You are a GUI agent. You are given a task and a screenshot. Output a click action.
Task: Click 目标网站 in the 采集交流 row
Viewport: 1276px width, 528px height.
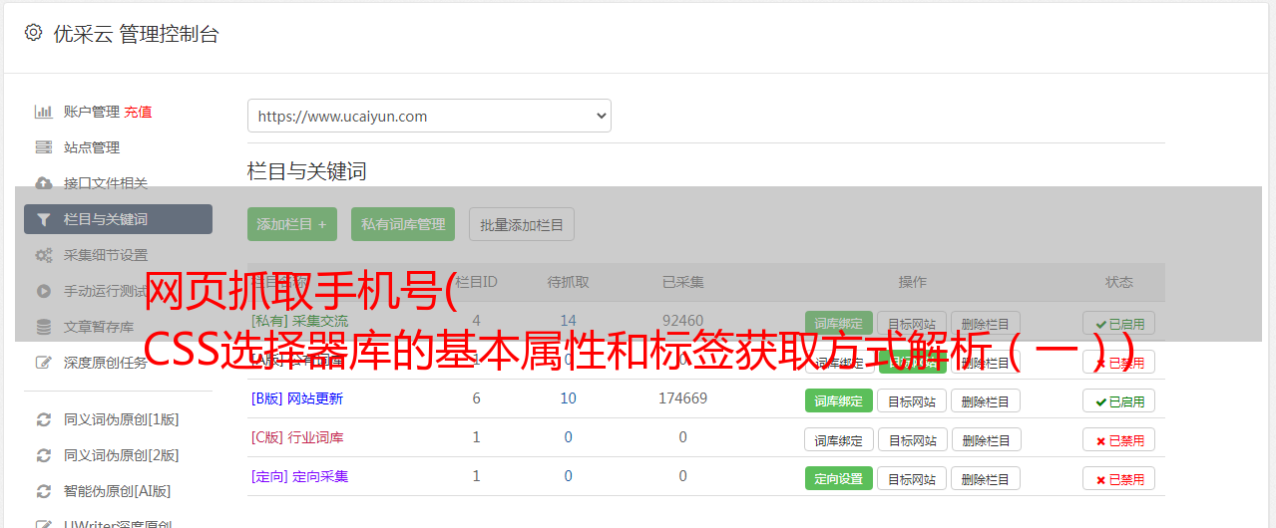[912, 323]
